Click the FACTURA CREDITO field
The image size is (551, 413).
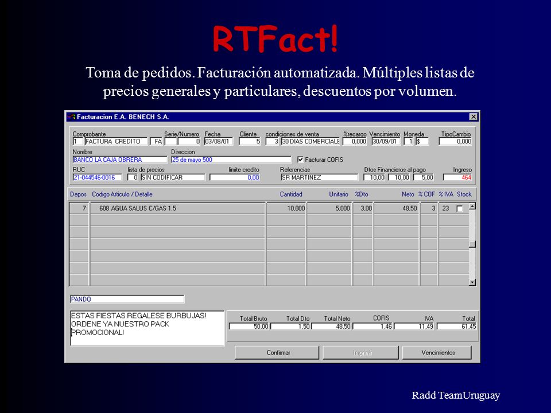click(116, 141)
